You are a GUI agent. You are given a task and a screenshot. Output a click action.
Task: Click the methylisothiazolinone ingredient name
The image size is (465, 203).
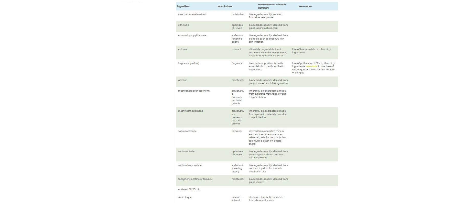click(x=190, y=111)
